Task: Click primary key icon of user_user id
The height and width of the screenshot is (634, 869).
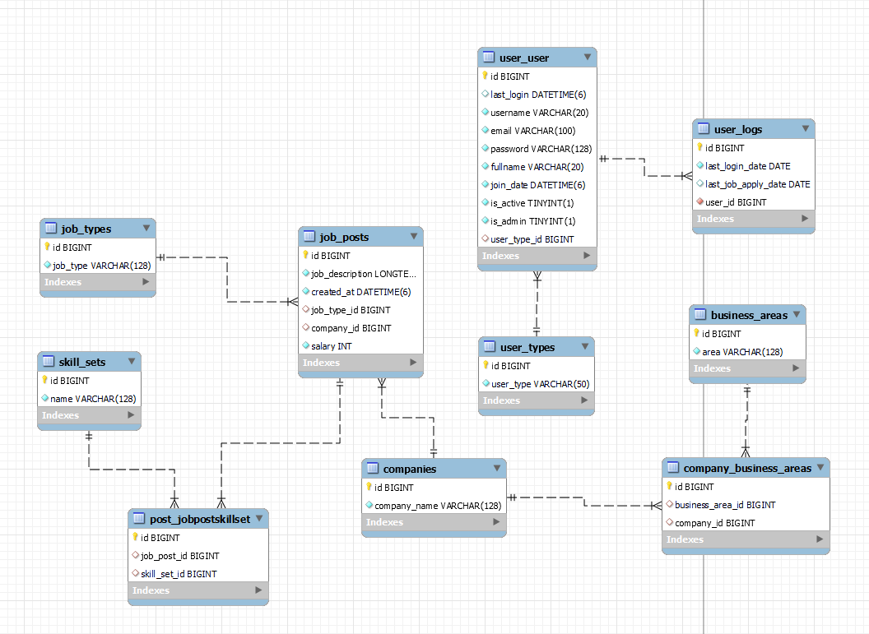Action: click(x=485, y=76)
